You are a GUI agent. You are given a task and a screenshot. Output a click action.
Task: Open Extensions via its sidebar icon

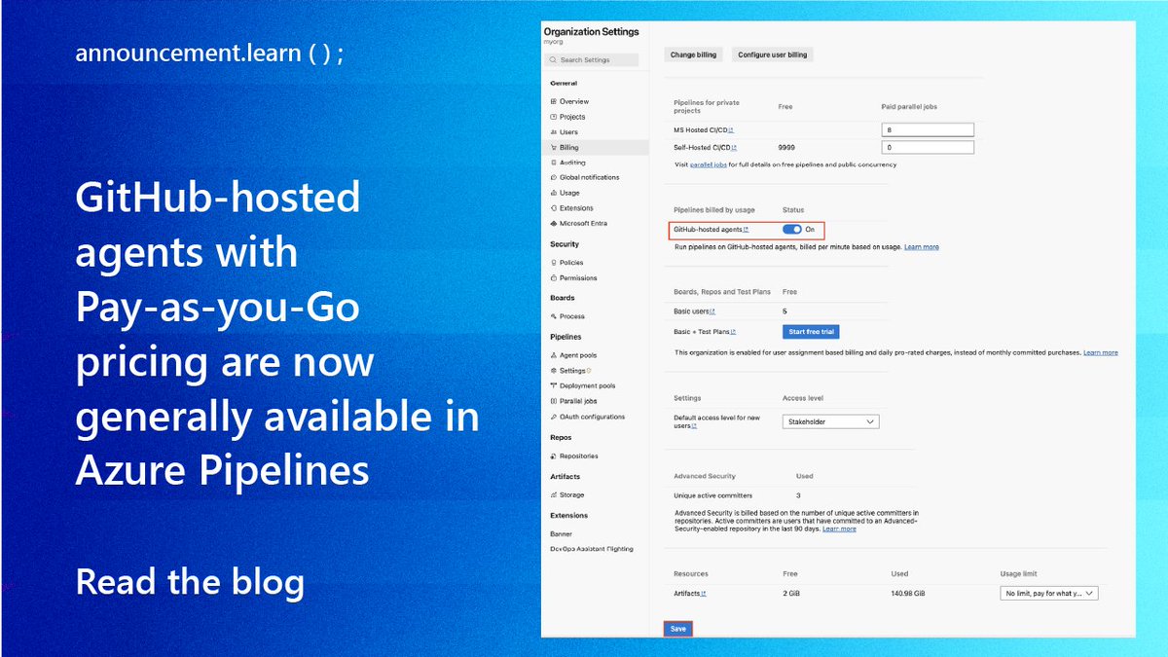point(554,208)
